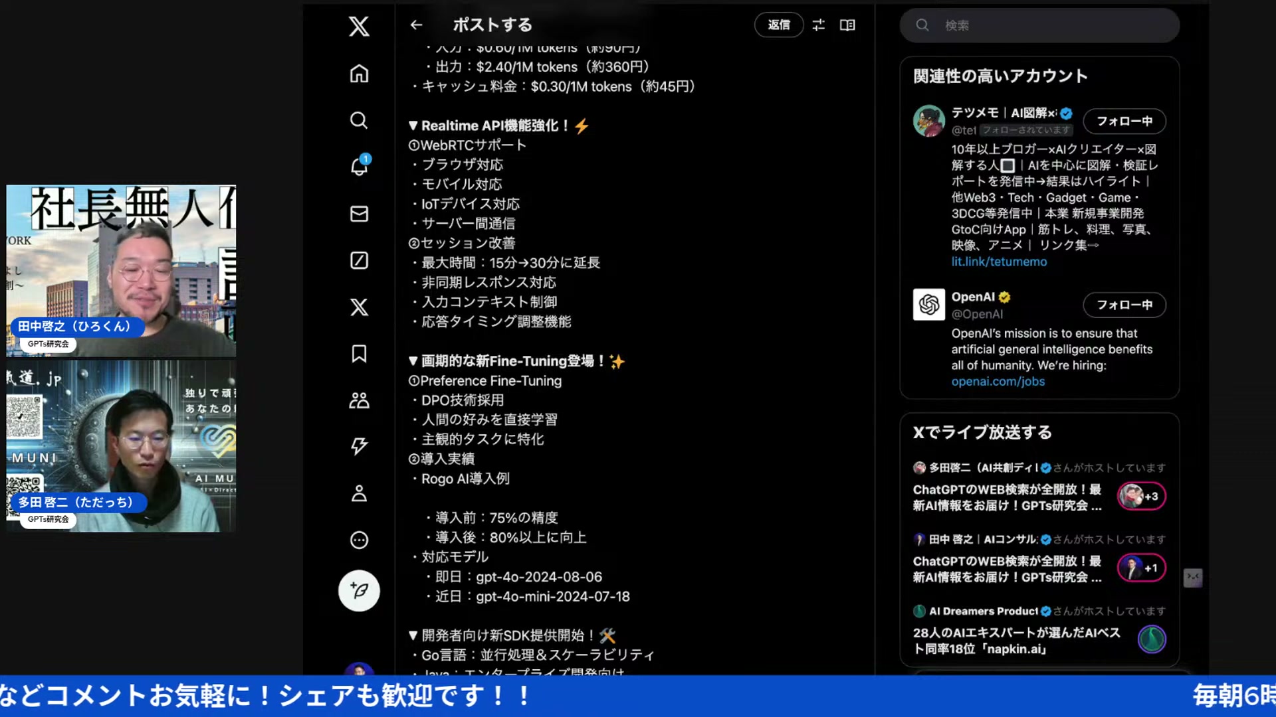Screen dimensions: 1276x717
Task: Click text gpt-4o-mini-2024-07-18 line
Action: [553, 596]
